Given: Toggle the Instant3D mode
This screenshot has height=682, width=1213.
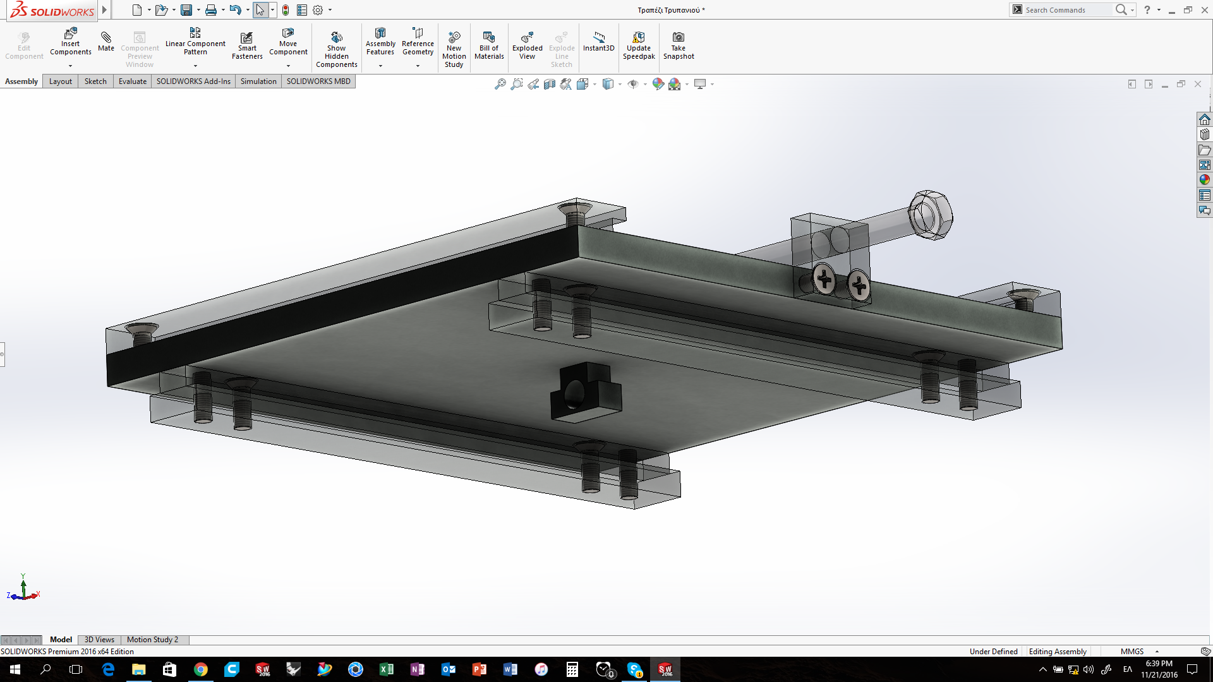Looking at the screenshot, I should pyautogui.click(x=598, y=42).
